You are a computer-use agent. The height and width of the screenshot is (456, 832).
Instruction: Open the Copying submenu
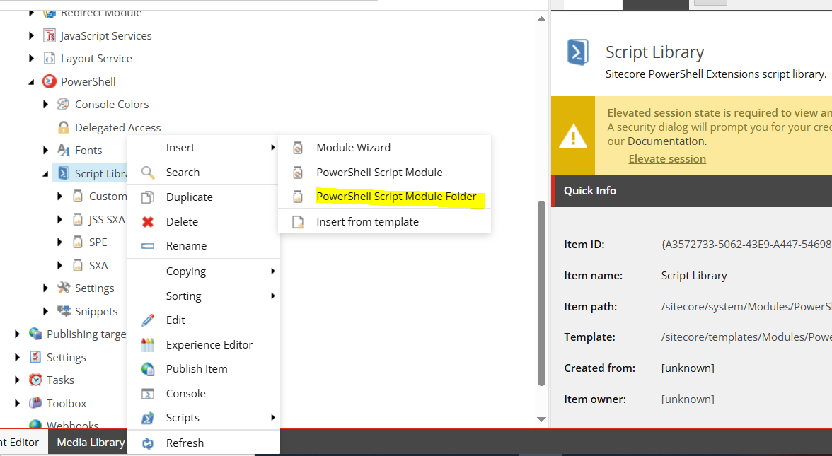tap(203, 271)
